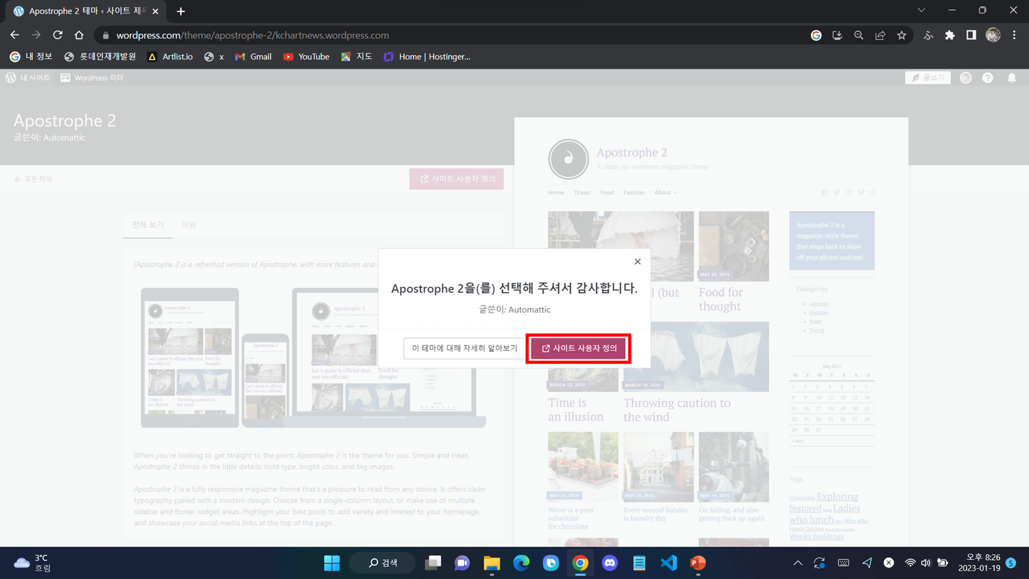Open '지도' maps bookmark

click(357, 56)
